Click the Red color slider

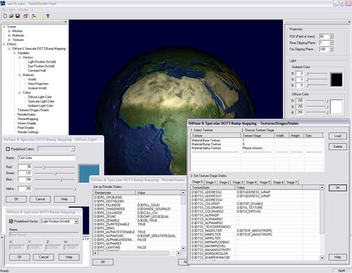44,167
